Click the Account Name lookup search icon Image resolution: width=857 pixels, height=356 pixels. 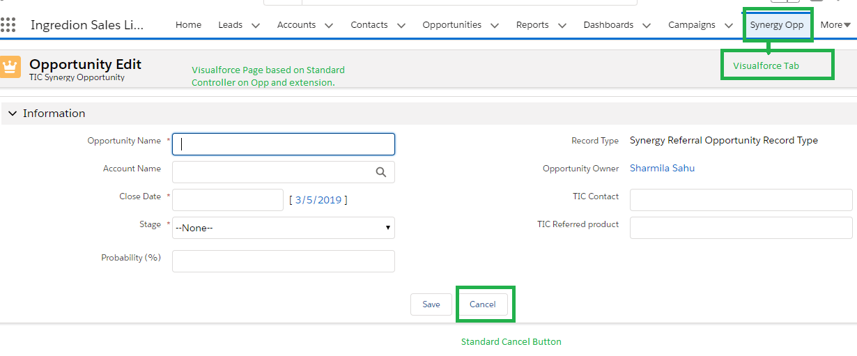pos(381,172)
